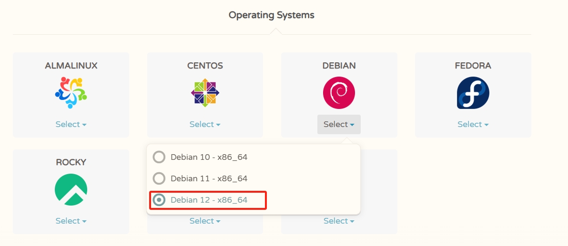Expand the Select dropdown under Rocky
Image resolution: width=568 pixels, height=246 pixels.
point(71,221)
